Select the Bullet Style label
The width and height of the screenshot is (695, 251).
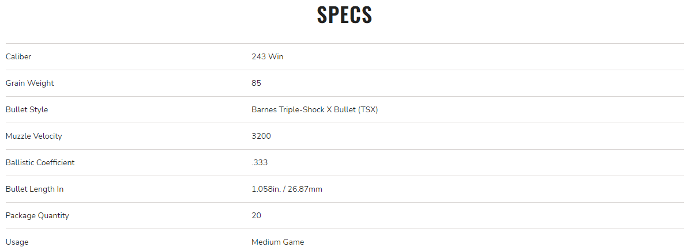tap(27, 109)
